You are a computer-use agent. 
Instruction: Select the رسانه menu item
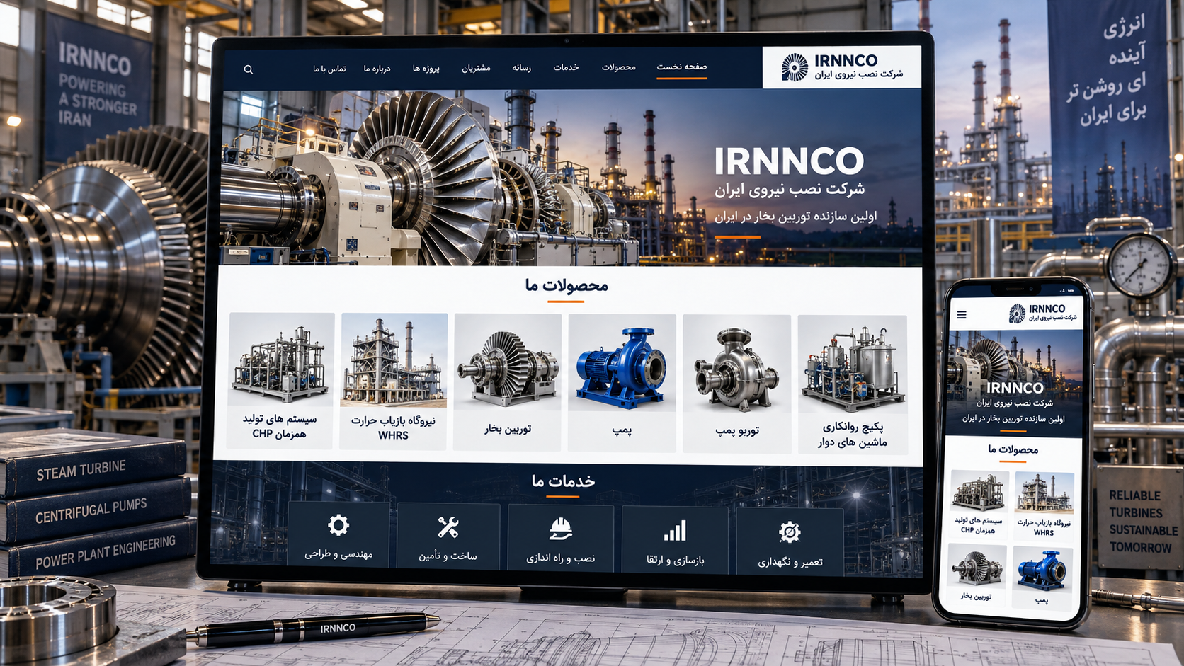pyautogui.click(x=521, y=68)
